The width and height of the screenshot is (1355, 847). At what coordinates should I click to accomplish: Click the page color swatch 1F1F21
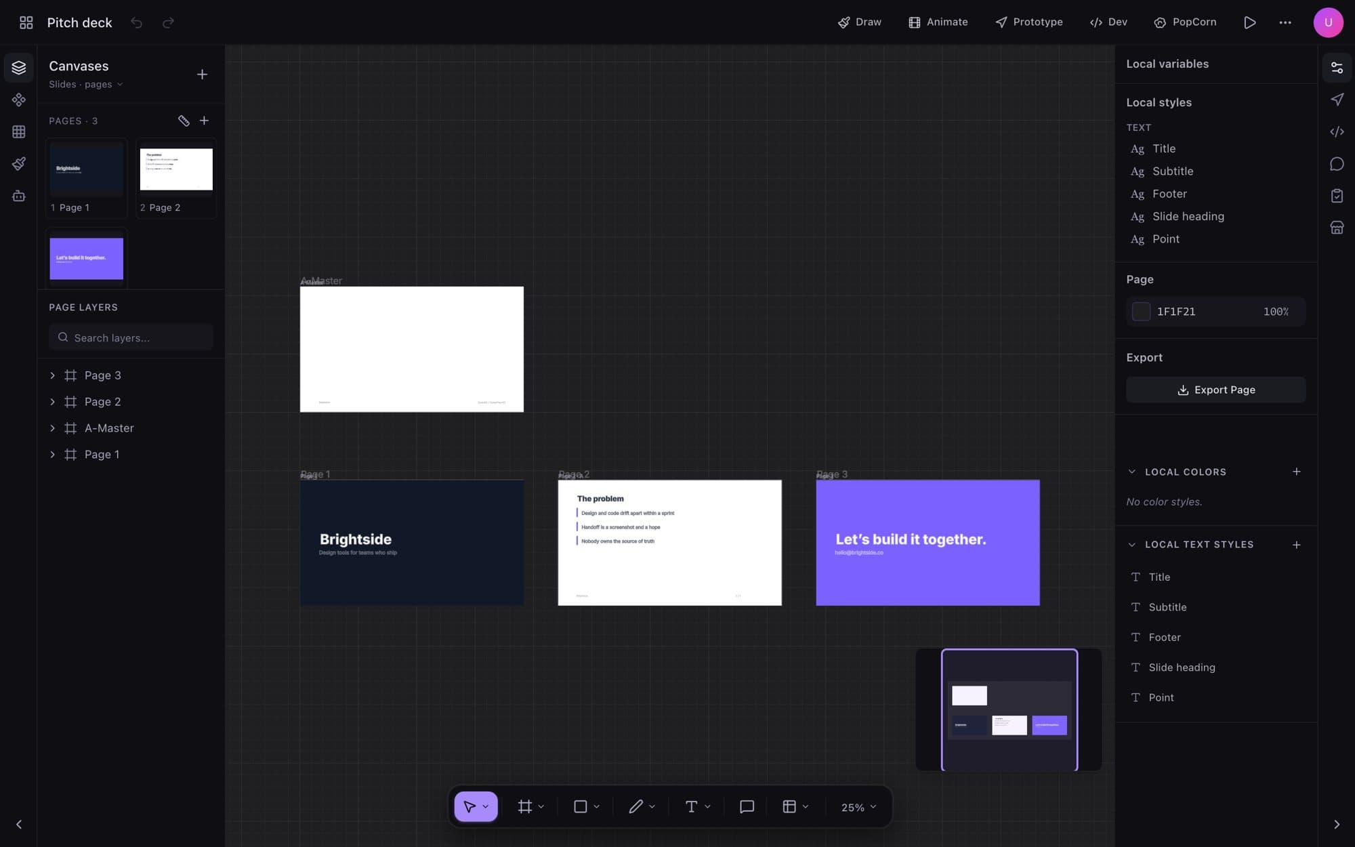click(x=1141, y=312)
